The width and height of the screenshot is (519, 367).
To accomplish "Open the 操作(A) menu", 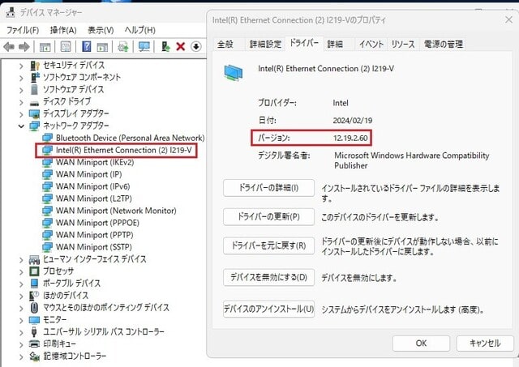I will click(63, 31).
